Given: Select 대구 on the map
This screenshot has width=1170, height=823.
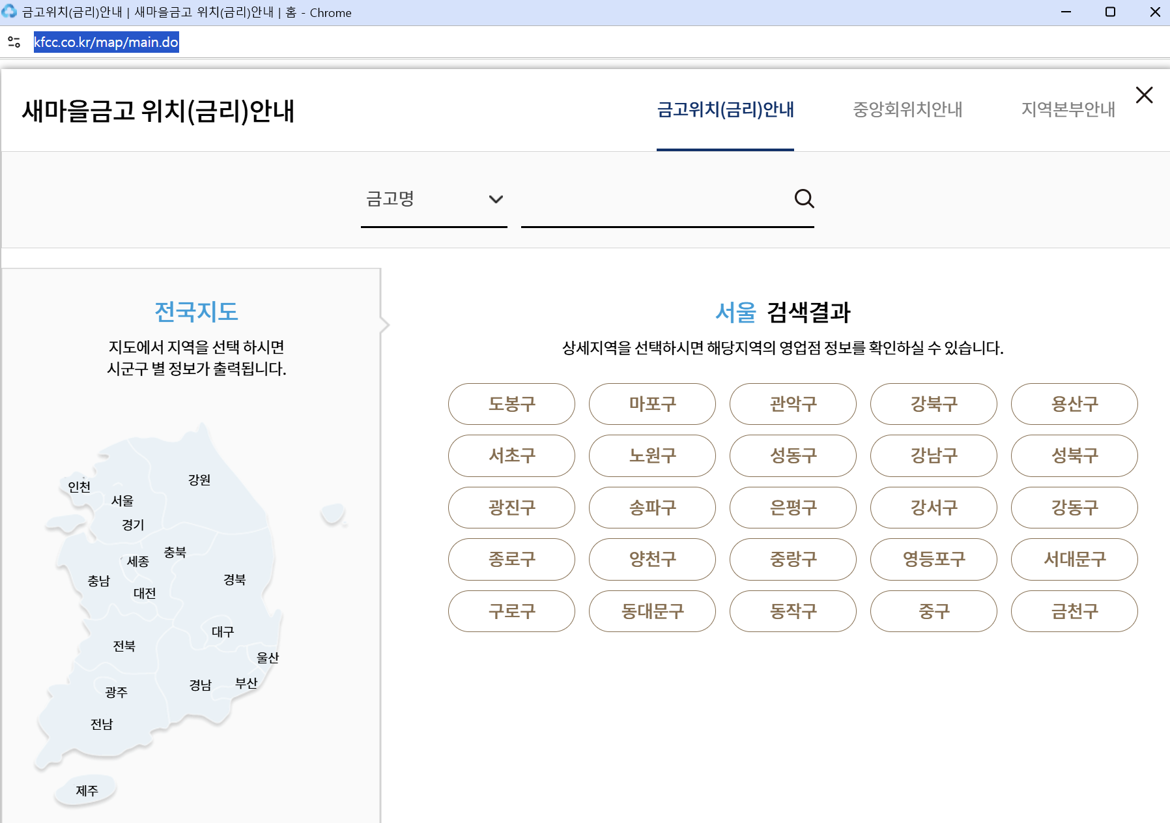Looking at the screenshot, I should click(x=223, y=631).
